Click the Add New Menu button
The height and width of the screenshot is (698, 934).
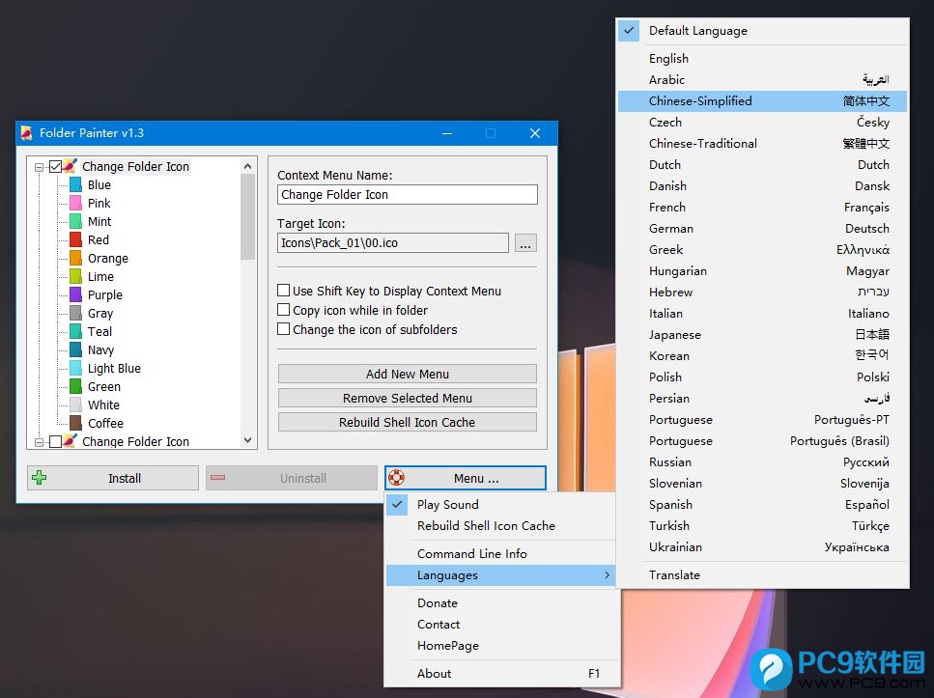[408, 374]
